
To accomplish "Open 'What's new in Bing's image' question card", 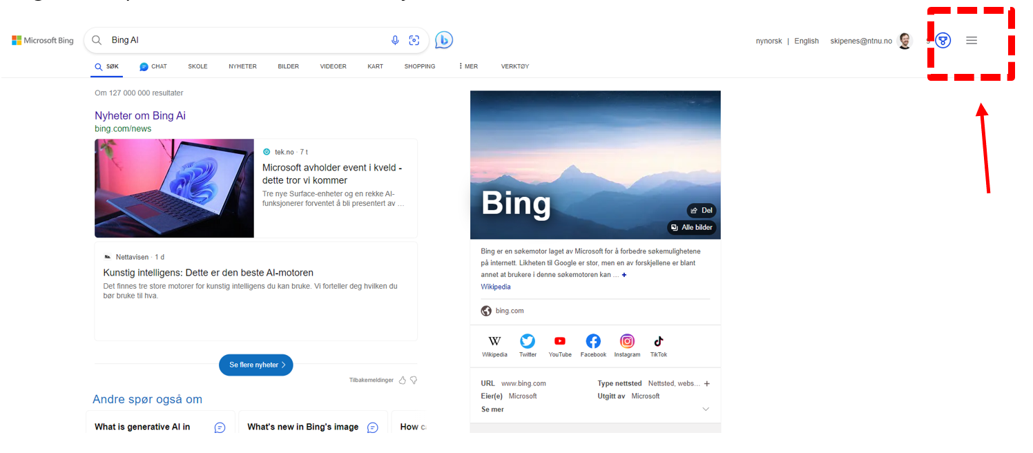I will pyautogui.click(x=313, y=422).
